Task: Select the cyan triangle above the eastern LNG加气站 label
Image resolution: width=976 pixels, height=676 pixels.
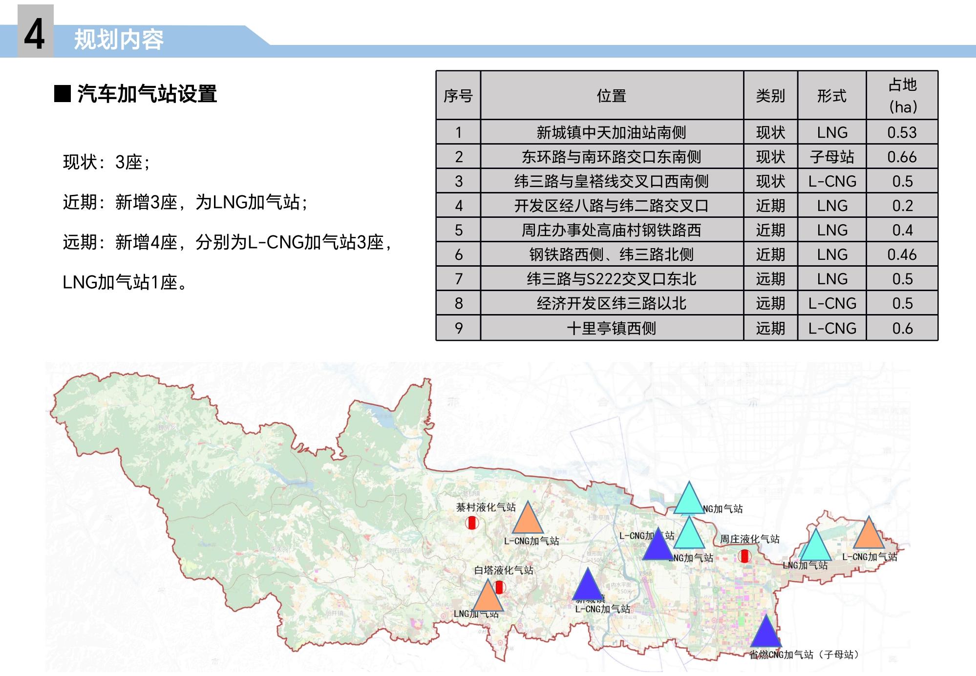Action: tap(815, 545)
